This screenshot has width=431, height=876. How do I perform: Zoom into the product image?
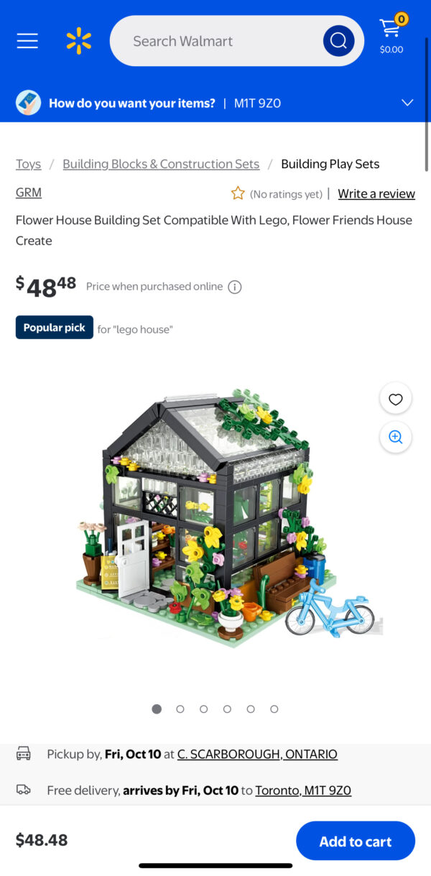[x=395, y=437]
